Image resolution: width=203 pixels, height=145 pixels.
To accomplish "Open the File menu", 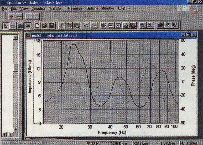I will click(x=4, y=9).
